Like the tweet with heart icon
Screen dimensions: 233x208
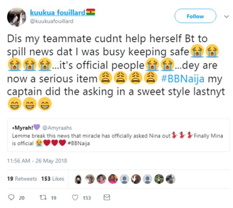[x=75, y=198]
